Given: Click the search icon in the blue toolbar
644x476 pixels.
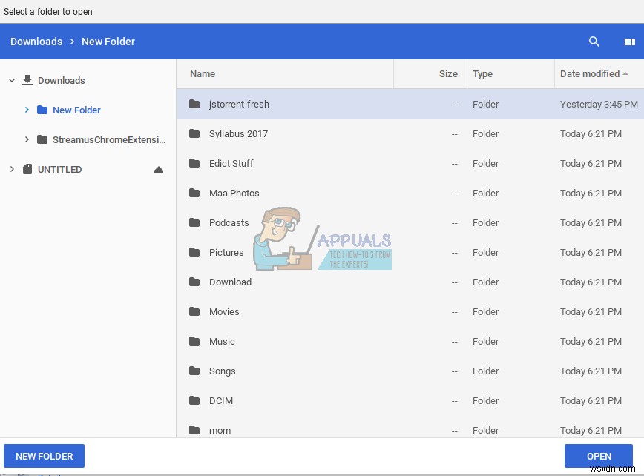Looking at the screenshot, I should coord(594,42).
